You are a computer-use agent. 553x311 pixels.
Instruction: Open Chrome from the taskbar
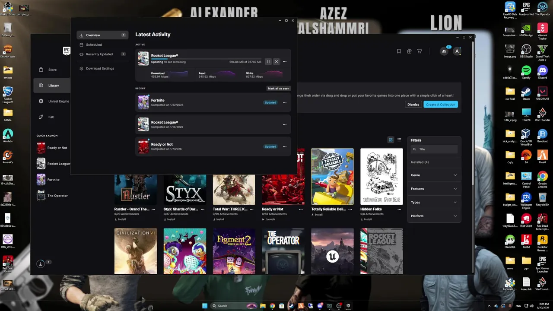[272, 306]
